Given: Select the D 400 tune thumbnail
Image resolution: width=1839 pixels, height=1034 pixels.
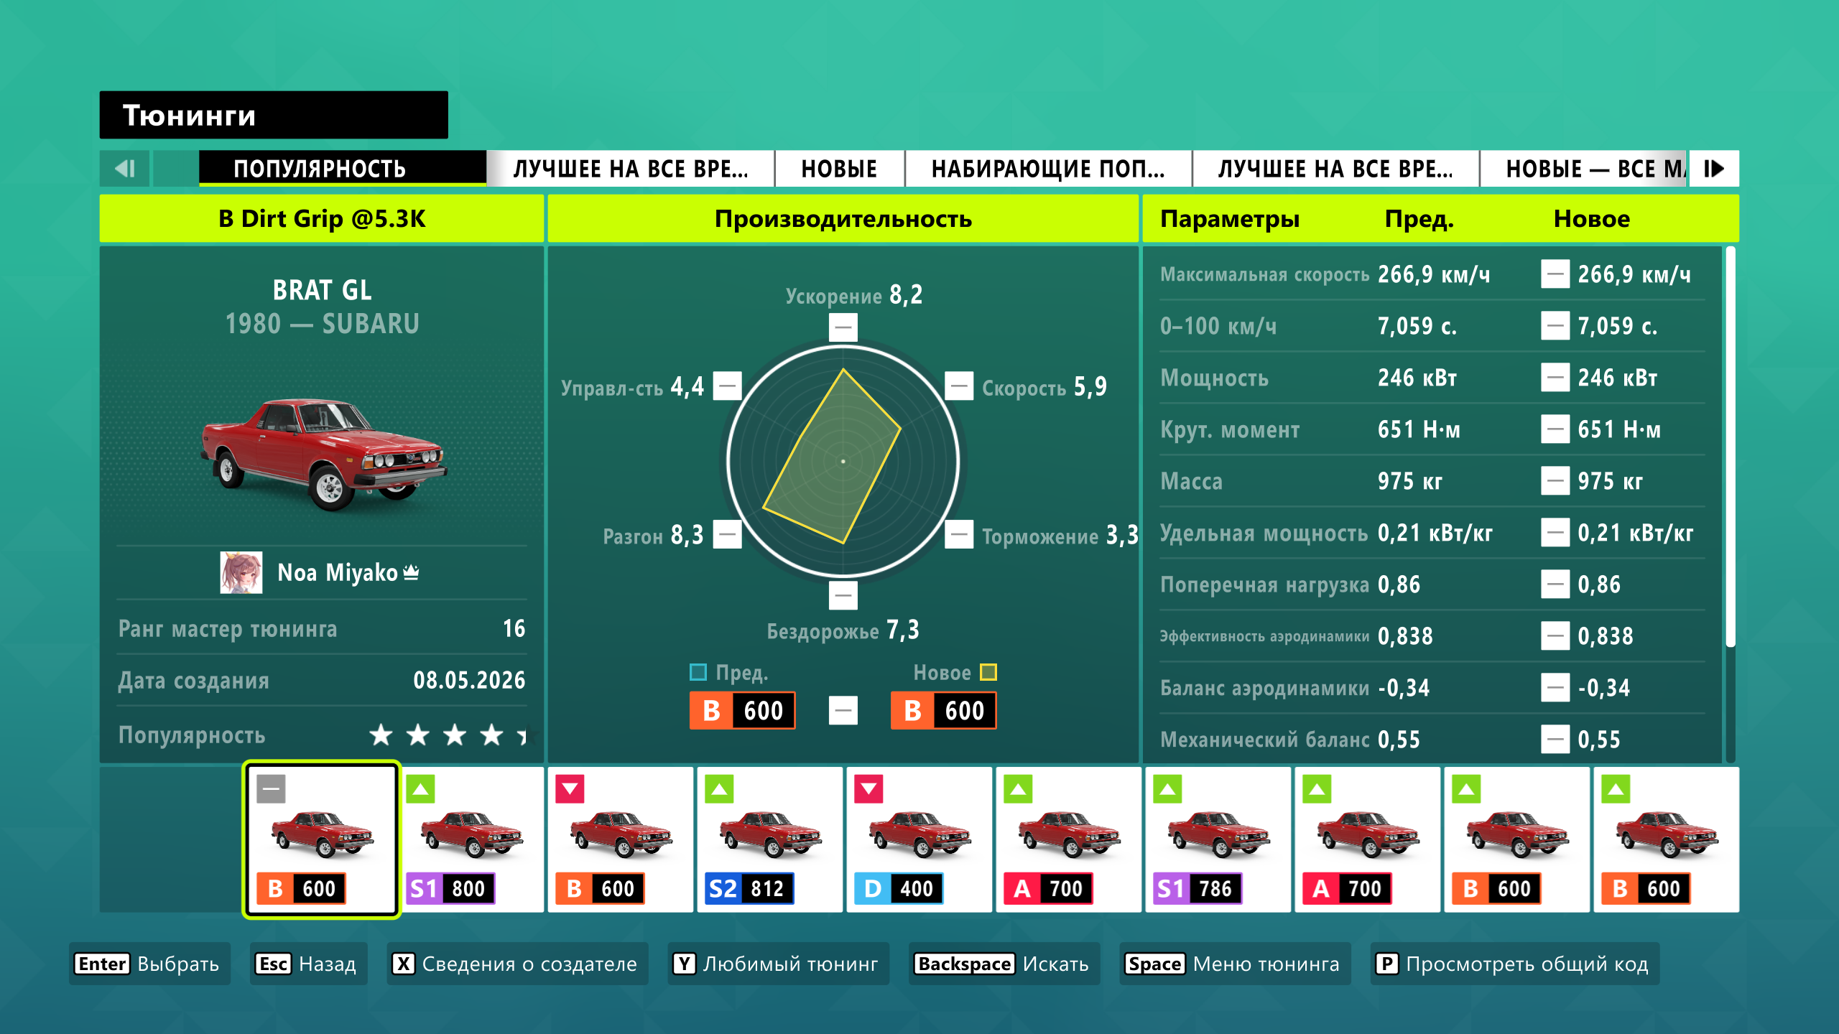Looking at the screenshot, I should pyautogui.click(x=919, y=839).
